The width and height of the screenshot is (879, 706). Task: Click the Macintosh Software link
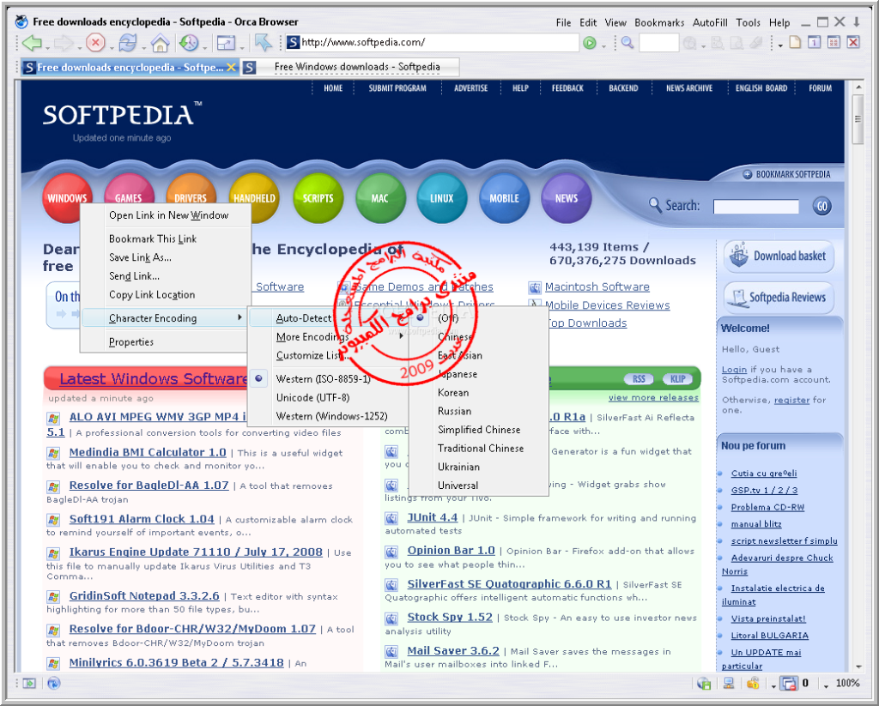point(597,287)
